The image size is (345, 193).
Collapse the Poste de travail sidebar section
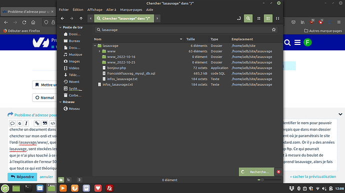[x=60, y=27]
